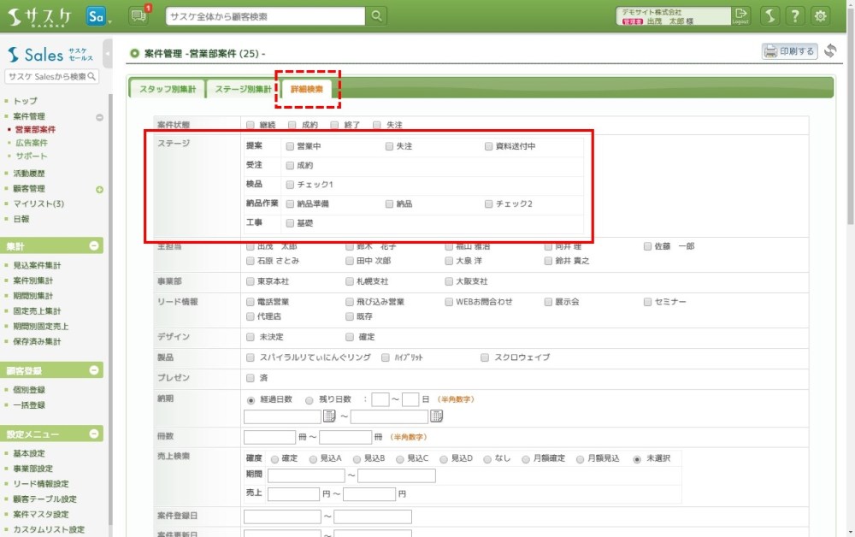Check the 営業中 stage checkbox
Image resolution: width=855 pixels, height=537 pixels.
pos(291,146)
